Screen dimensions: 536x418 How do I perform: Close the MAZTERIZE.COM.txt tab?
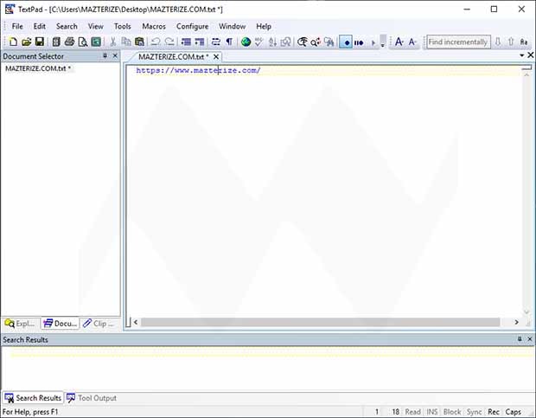(x=216, y=57)
